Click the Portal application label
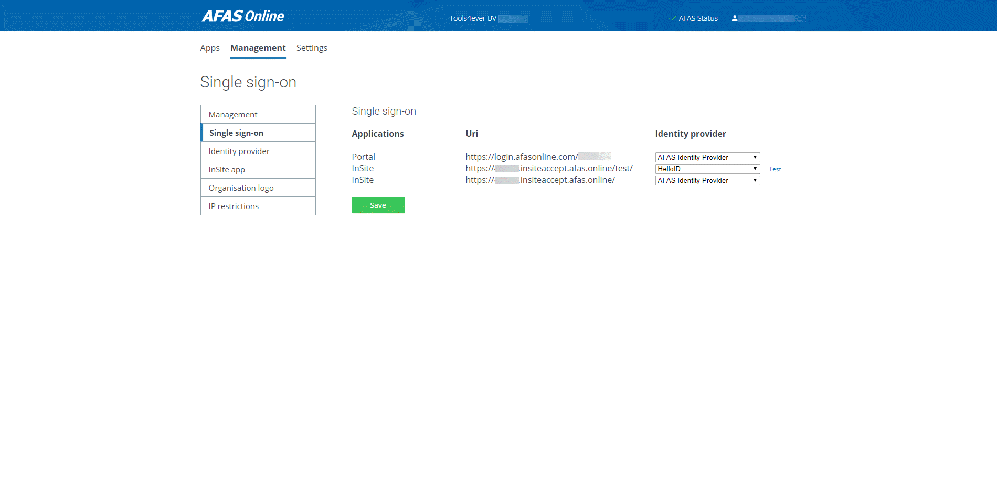 coord(364,157)
